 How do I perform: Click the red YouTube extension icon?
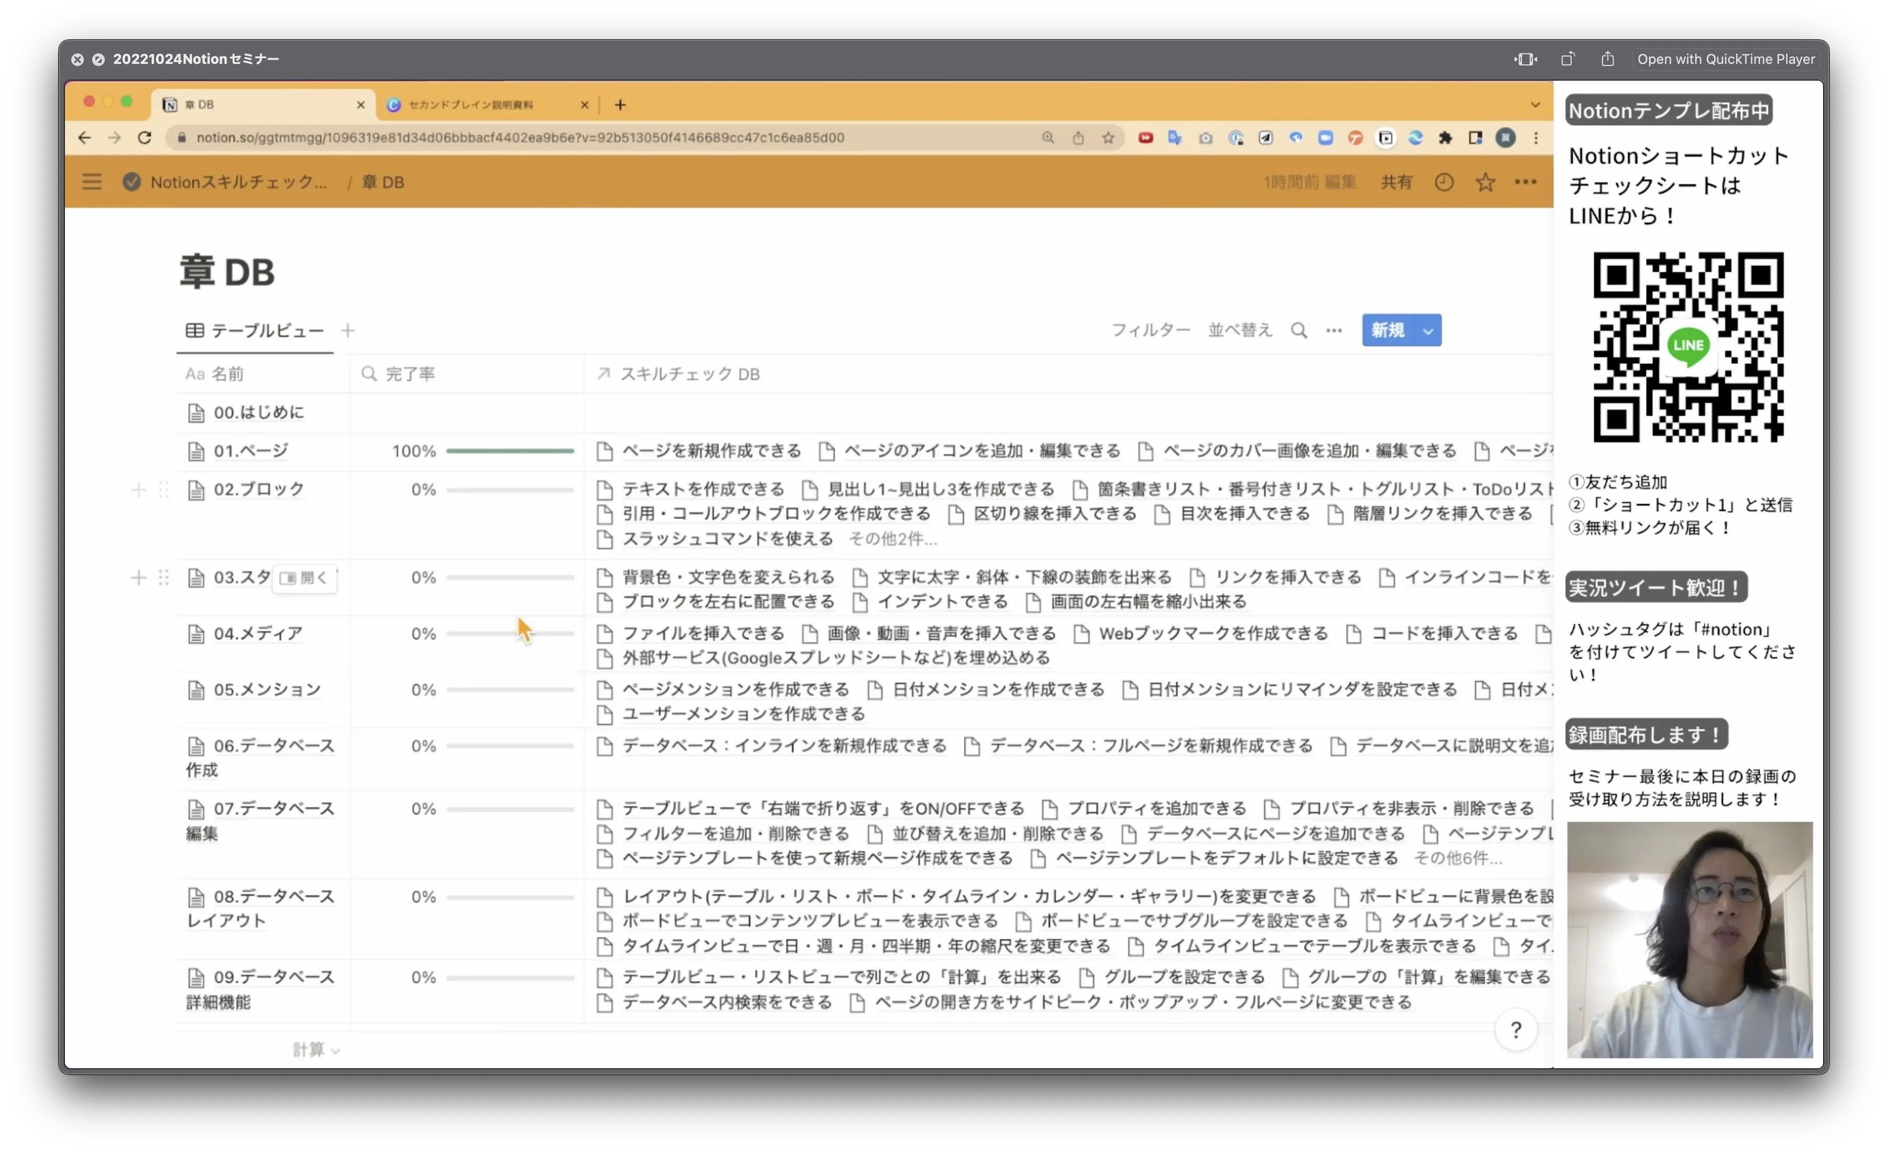click(x=1146, y=138)
